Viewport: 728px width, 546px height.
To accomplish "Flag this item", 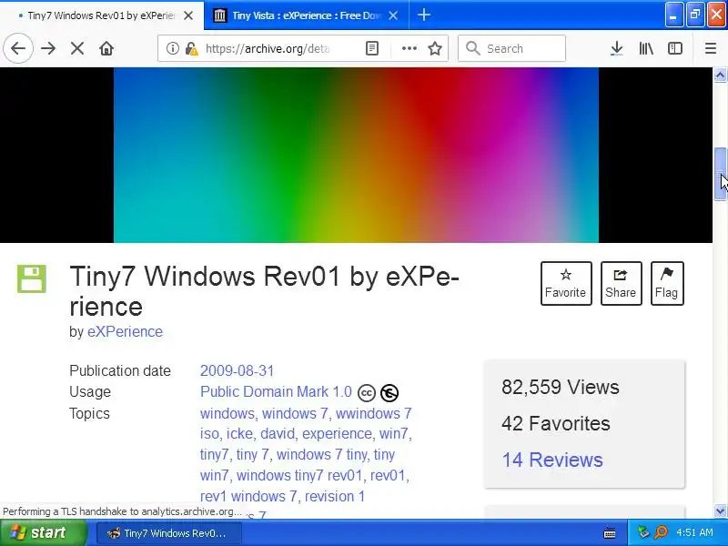I will click(667, 283).
